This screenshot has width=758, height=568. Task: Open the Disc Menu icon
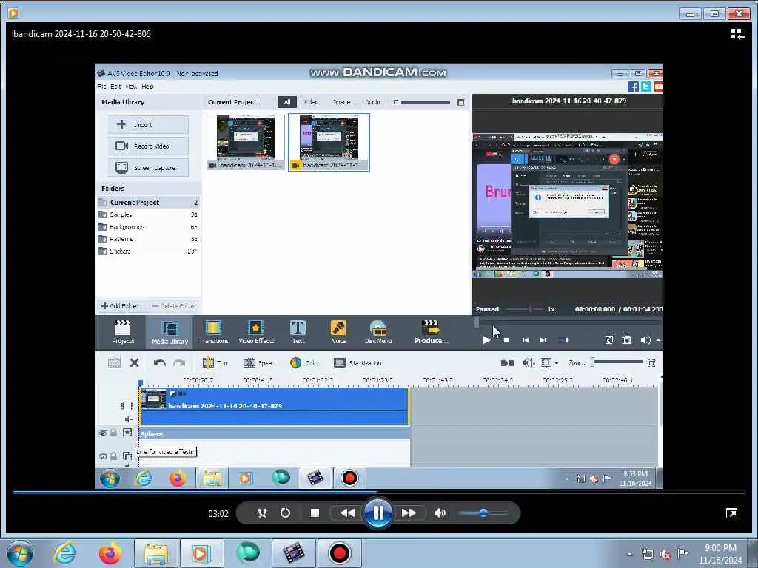click(x=378, y=332)
